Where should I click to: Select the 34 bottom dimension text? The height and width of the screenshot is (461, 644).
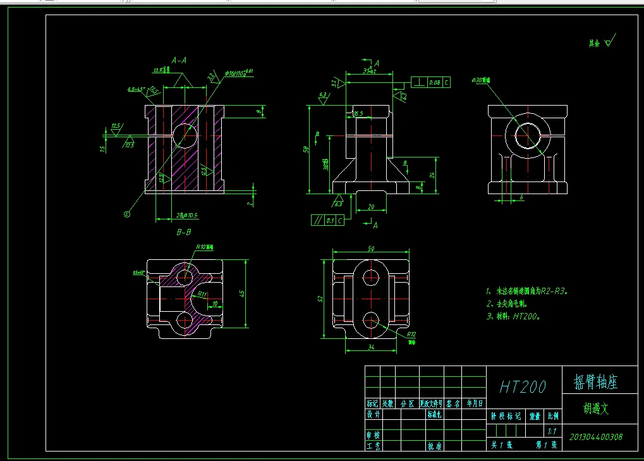coord(371,347)
